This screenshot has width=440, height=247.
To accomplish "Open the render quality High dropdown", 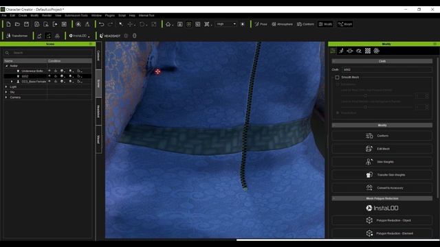I will [226, 24].
